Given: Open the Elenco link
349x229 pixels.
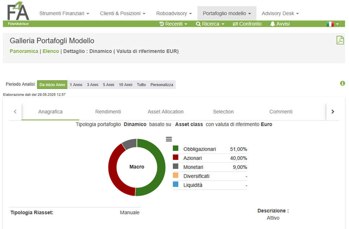Looking at the screenshot, I should pyautogui.click(x=51, y=51).
